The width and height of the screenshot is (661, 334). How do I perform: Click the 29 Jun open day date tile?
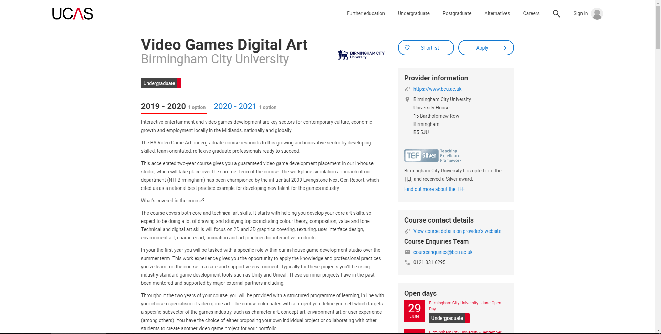tap(414, 311)
